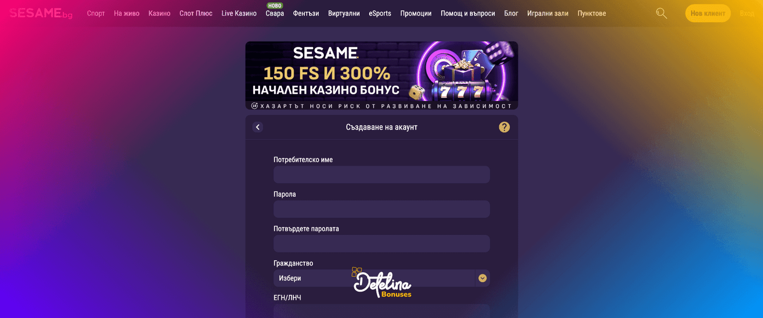
Task: Open Помощ и въпроси link
Action: click(468, 13)
